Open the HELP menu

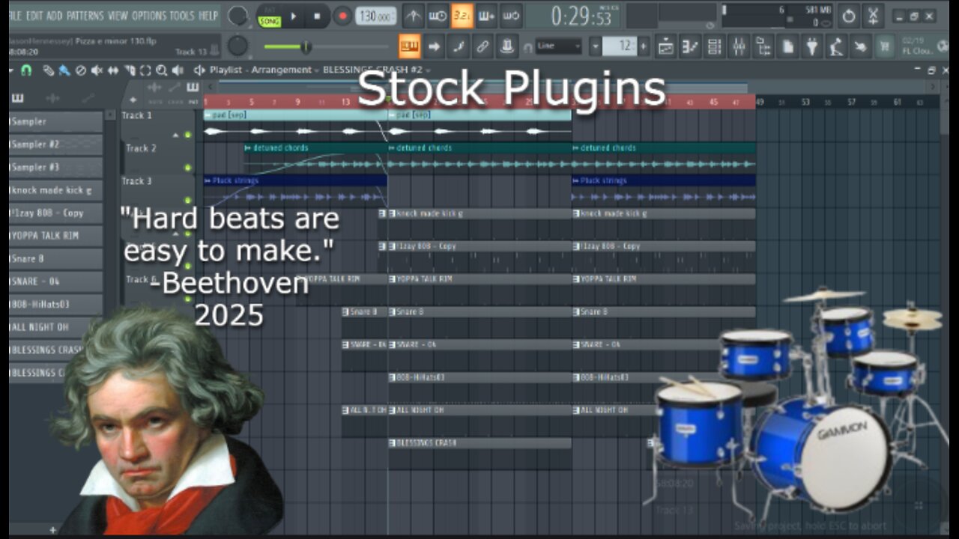pos(208,16)
